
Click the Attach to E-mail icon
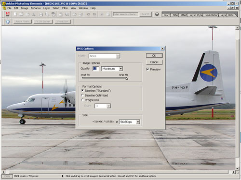[61, 14]
